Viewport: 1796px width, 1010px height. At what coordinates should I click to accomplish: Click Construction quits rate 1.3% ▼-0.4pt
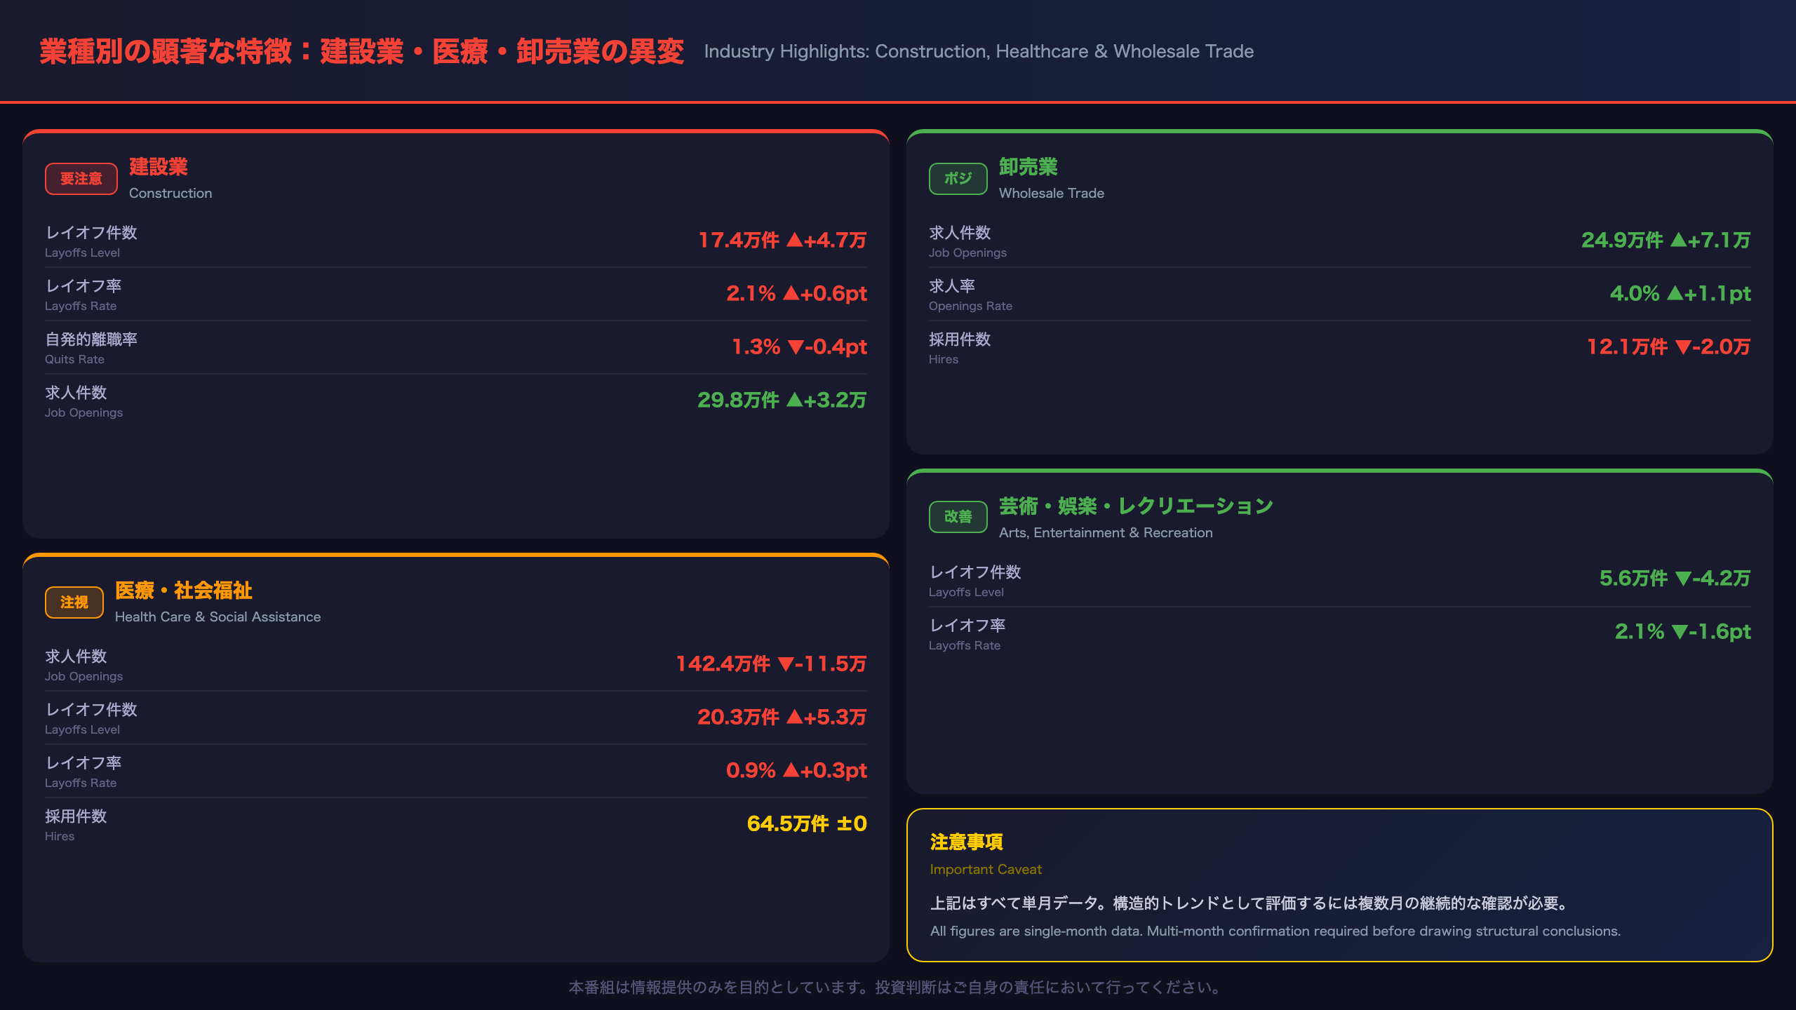[x=799, y=347]
